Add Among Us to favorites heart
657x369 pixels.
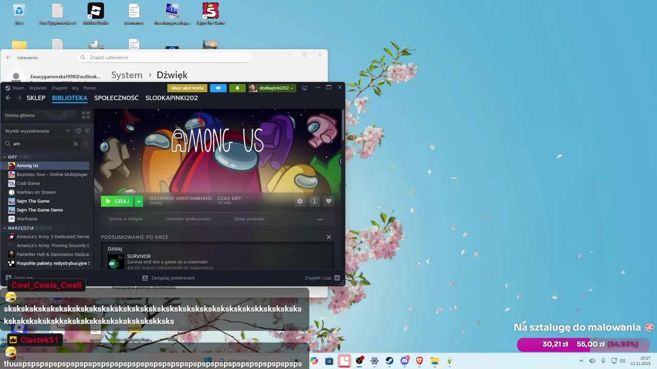pos(329,201)
